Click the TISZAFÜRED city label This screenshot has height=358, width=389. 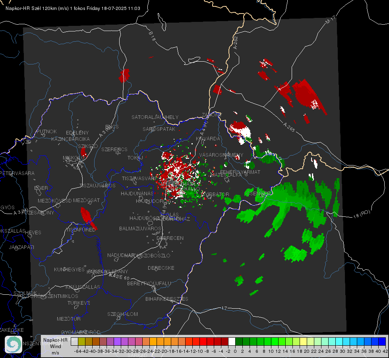coord(81,230)
